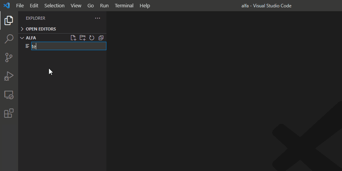Open the Go menu
This screenshot has width=342, height=171.
(91, 6)
